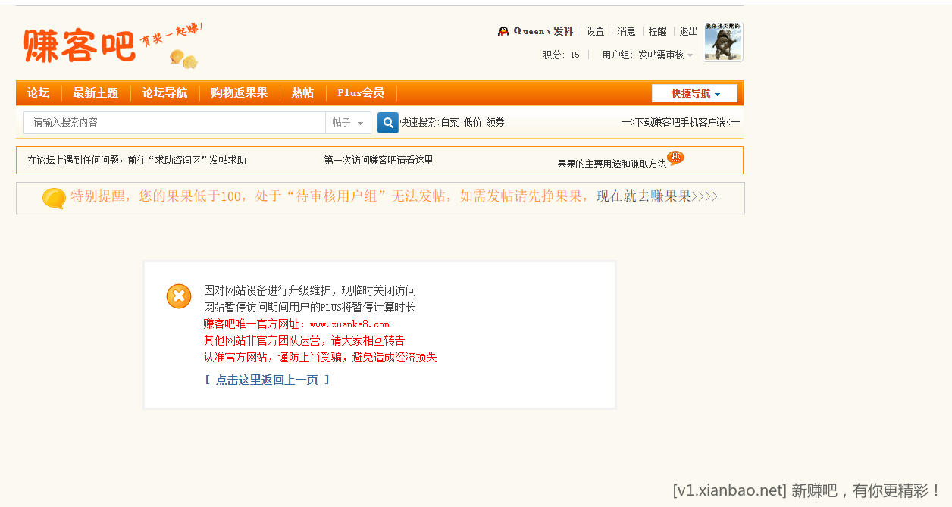The height and width of the screenshot is (507, 952).
Task: Open 设置 from the top user bar
Action: [x=595, y=31]
